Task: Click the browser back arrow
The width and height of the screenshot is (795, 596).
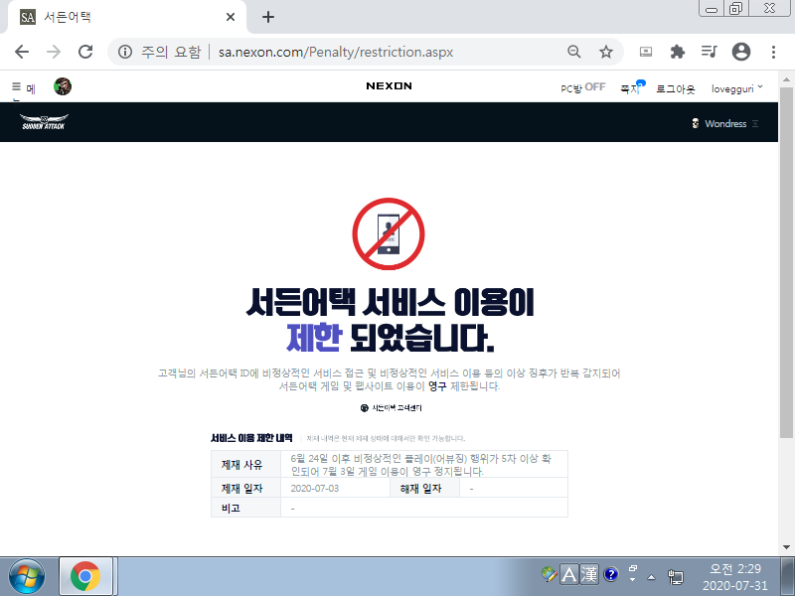Action: click(x=22, y=52)
